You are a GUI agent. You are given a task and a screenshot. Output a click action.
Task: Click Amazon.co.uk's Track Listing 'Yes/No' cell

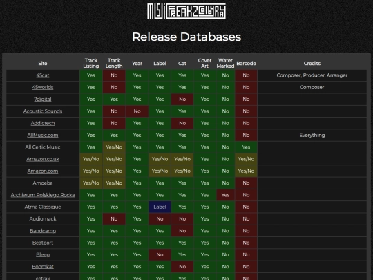click(91, 159)
